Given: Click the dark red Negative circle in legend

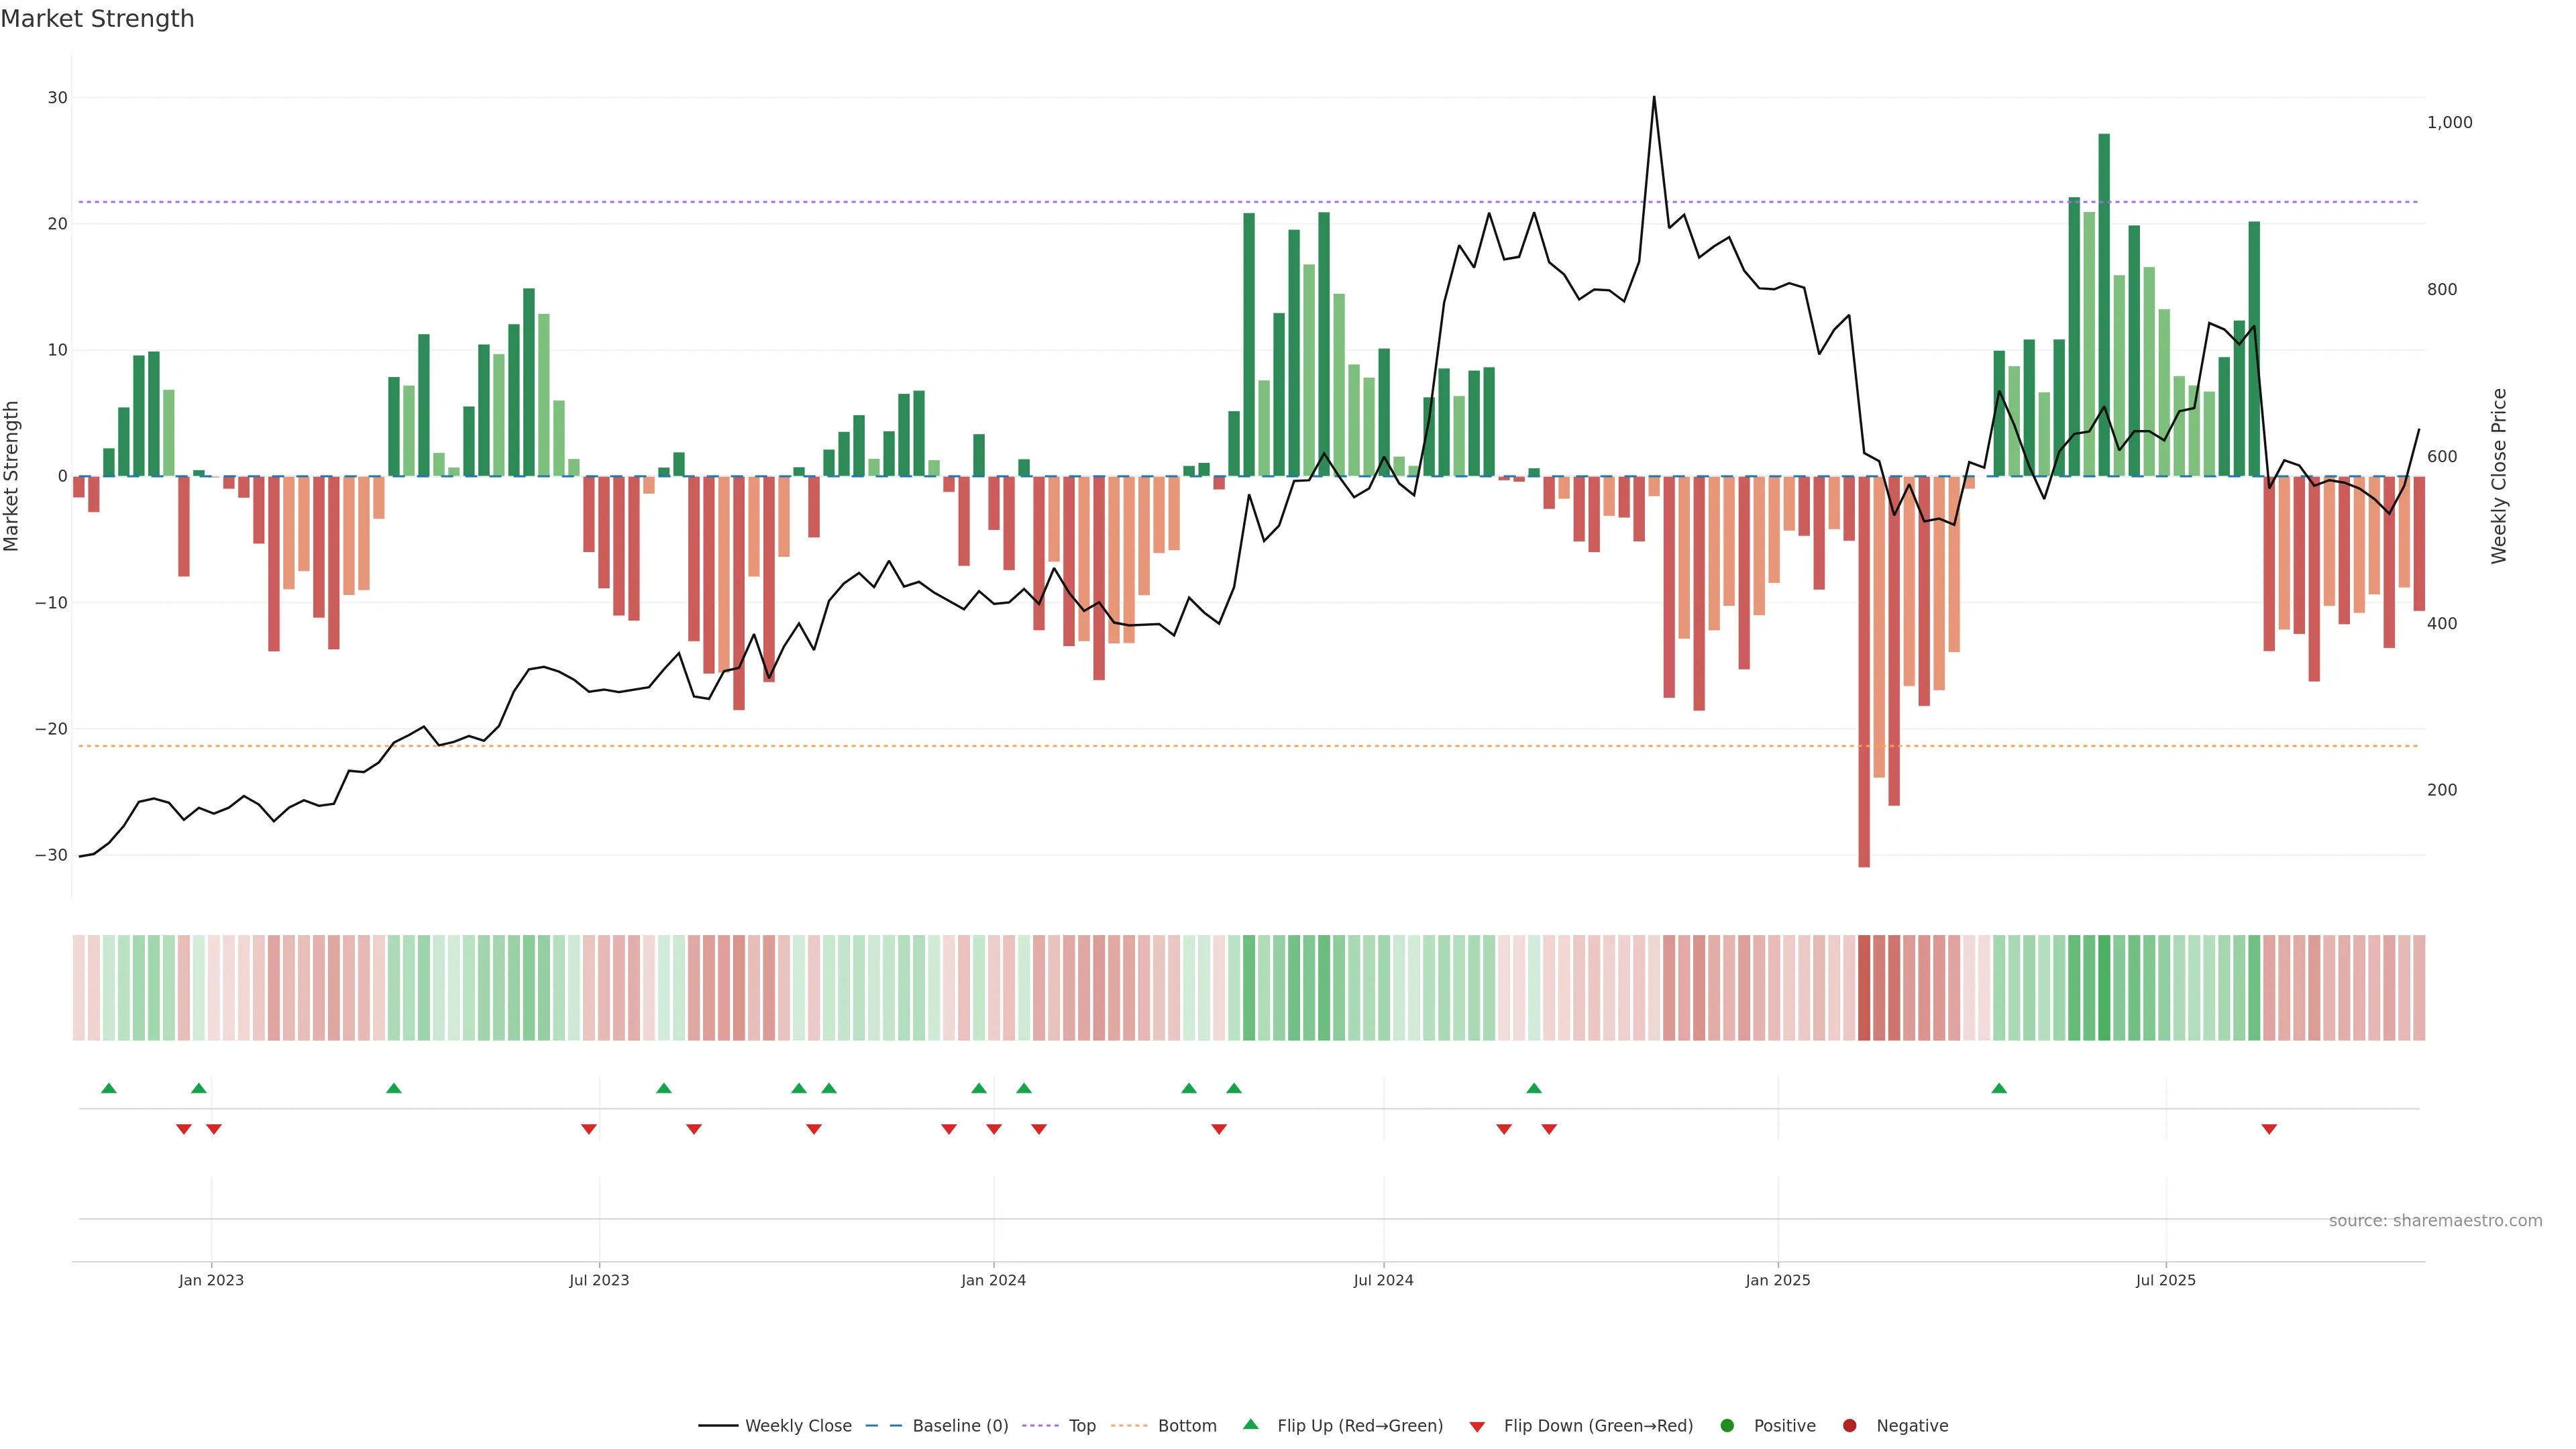Looking at the screenshot, I should 1849,1425.
